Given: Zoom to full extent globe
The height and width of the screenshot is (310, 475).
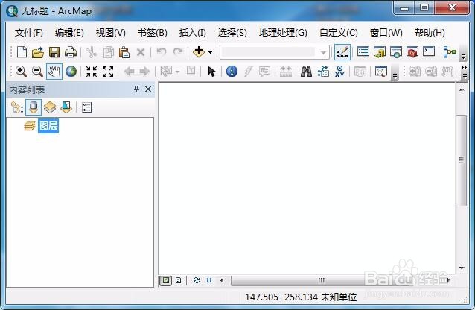Looking at the screenshot, I should [x=71, y=72].
